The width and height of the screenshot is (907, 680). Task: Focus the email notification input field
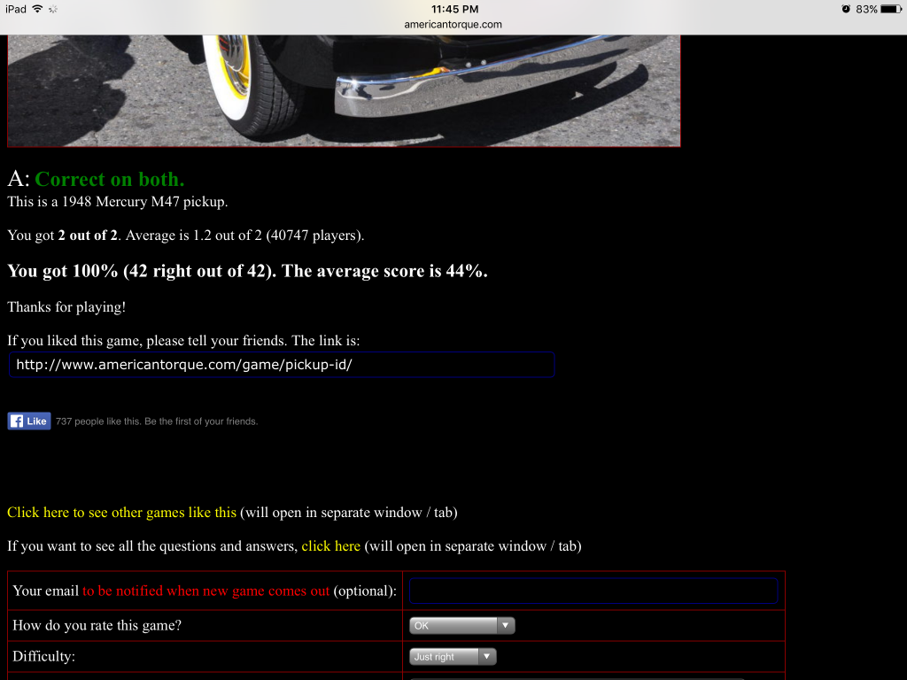[x=593, y=591]
